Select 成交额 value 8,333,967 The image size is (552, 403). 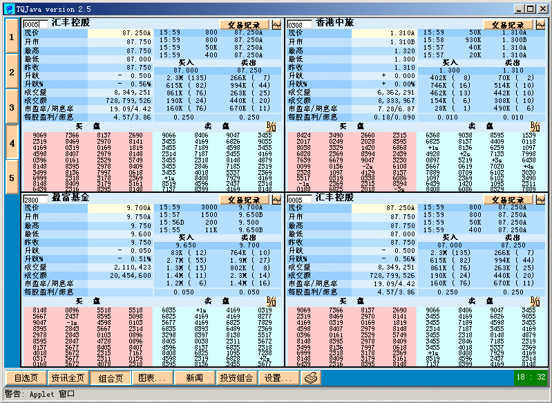(x=396, y=100)
